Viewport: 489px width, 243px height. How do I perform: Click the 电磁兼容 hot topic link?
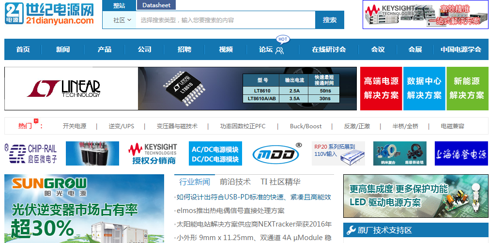[x=453, y=126]
